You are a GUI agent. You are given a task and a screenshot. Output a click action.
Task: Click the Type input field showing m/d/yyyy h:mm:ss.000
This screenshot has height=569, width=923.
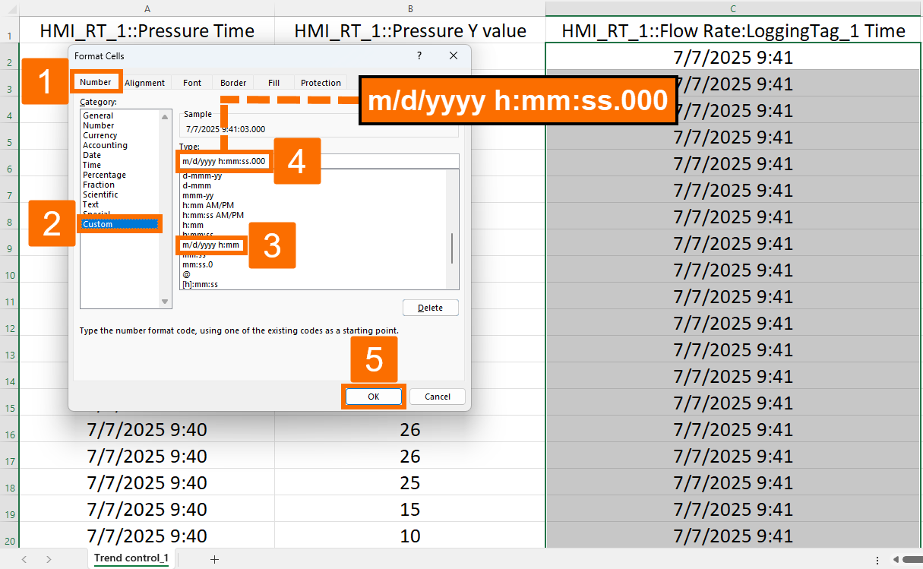coord(225,161)
